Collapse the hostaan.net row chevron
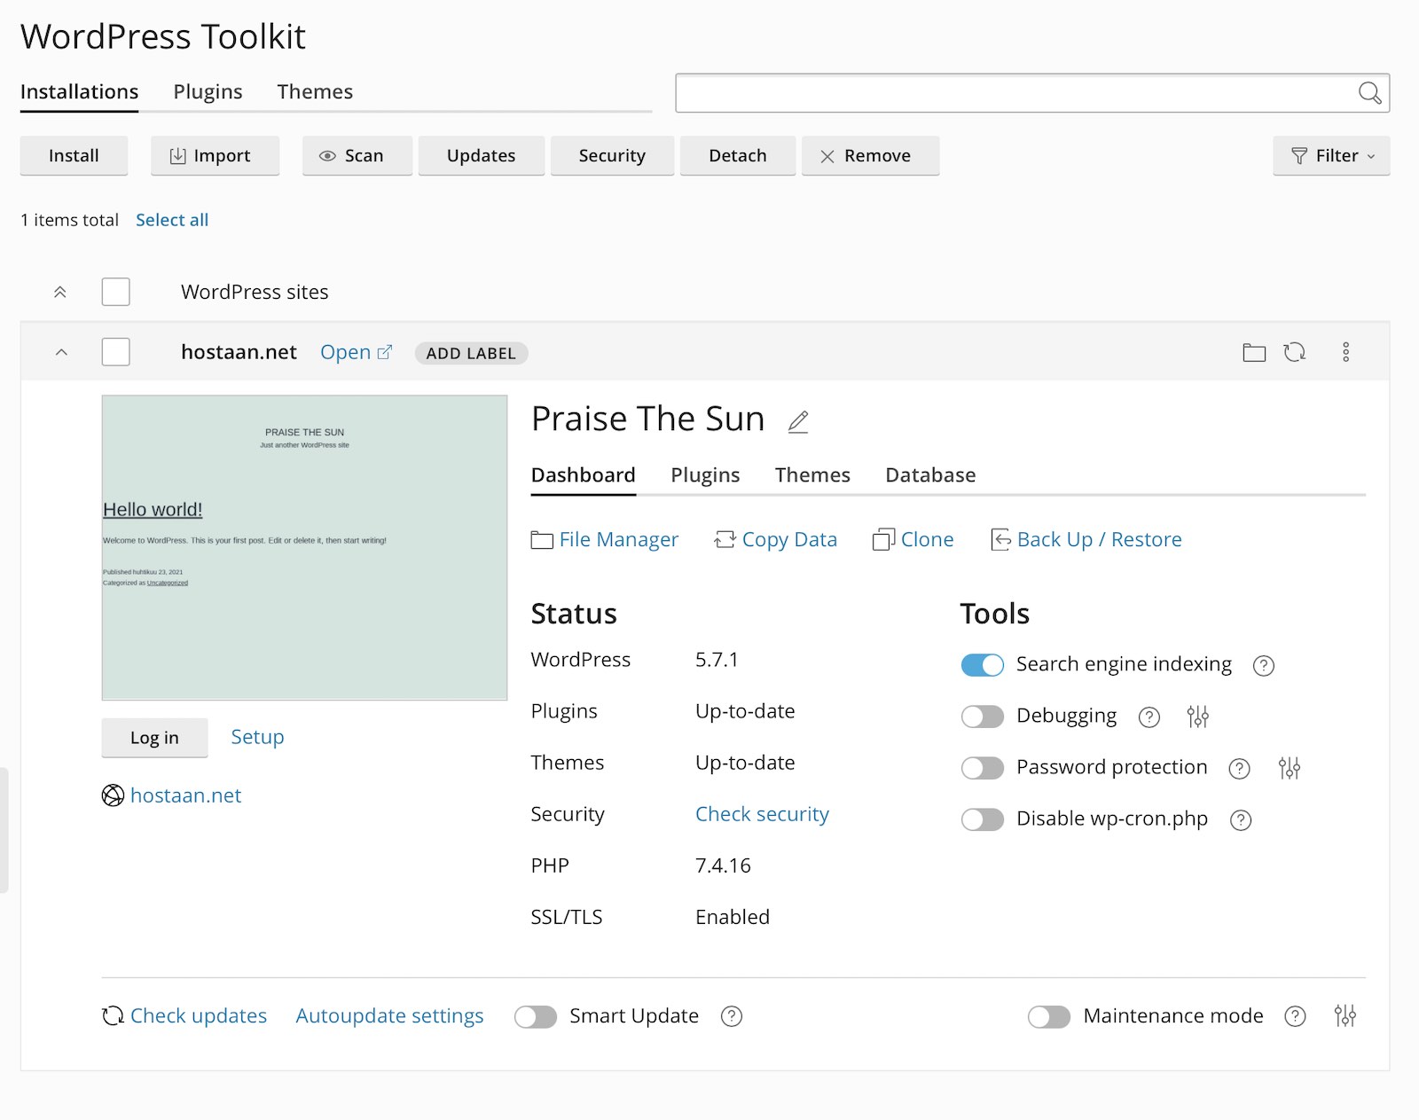Viewport: 1419px width, 1120px height. [61, 352]
